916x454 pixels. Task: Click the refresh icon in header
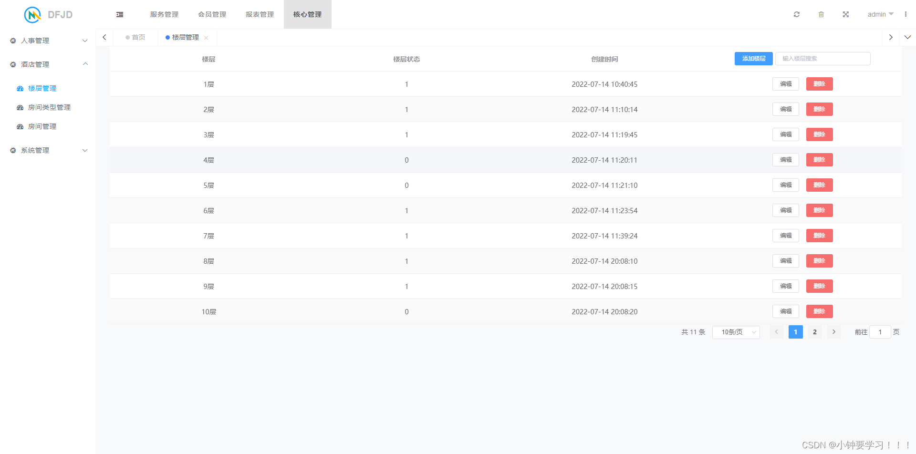[x=797, y=14]
